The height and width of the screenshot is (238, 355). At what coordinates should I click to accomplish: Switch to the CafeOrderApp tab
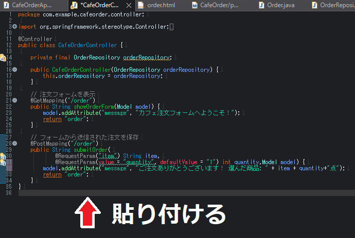[31, 5]
